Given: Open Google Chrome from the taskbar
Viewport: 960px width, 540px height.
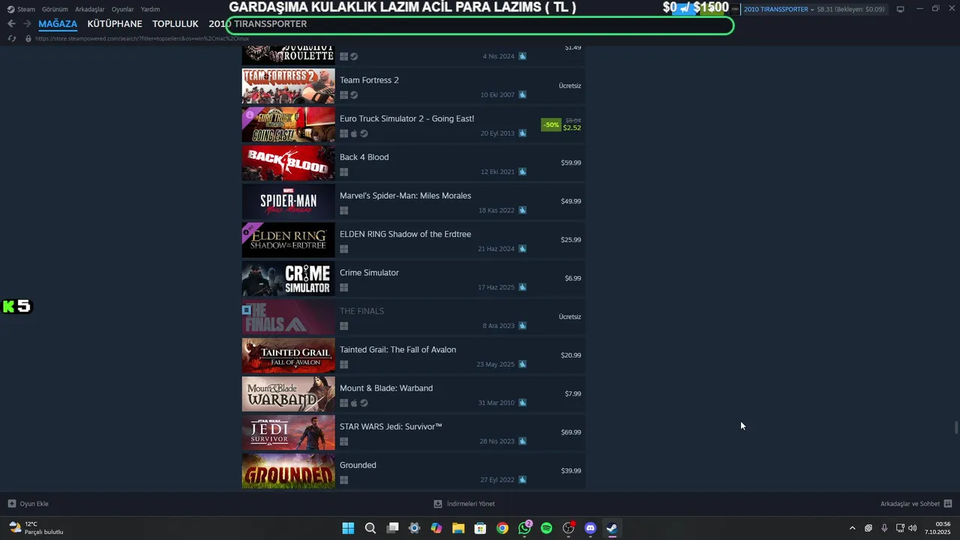Looking at the screenshot, I should tap(502, 528).
